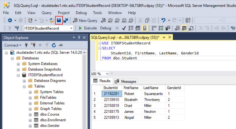
Task: Collapse the studatadev1.ntc.edu server node
Action: pyautogui.click(x=6, y=53)
